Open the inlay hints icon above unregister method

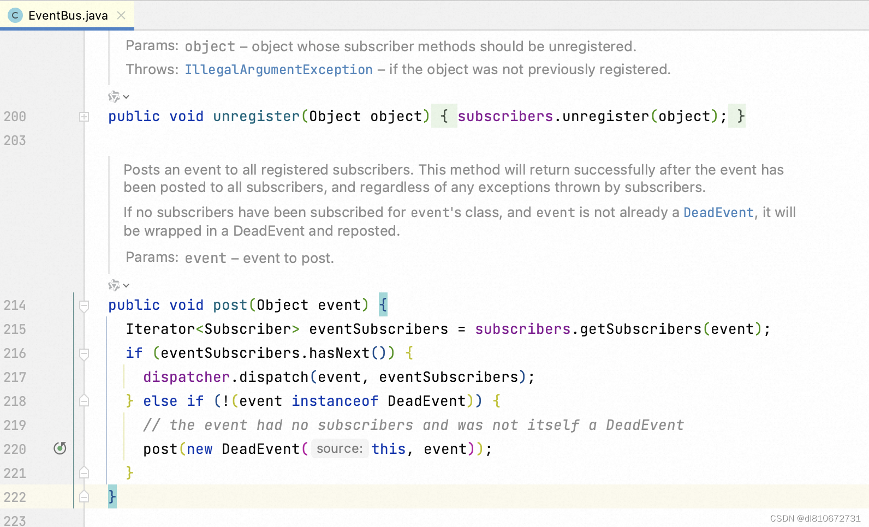point(114,97)
